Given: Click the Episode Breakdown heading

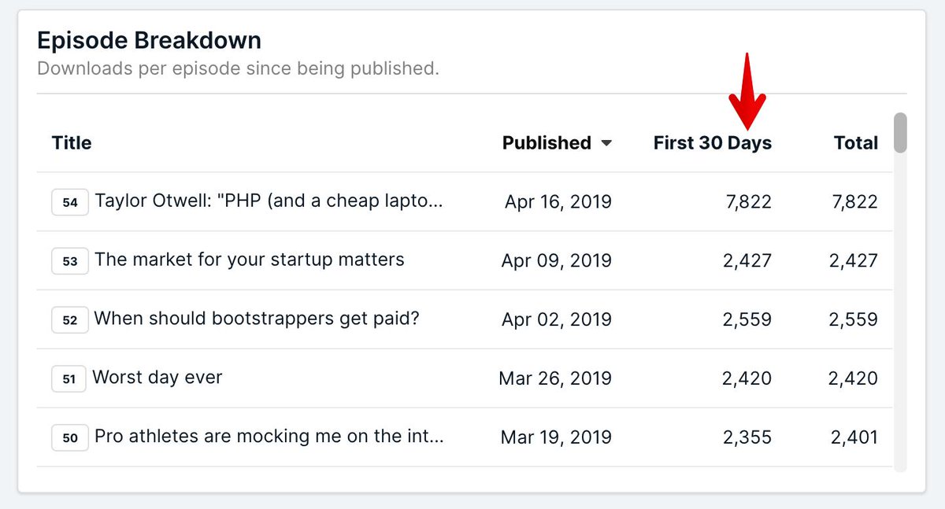Looking at the screenshot, I should tap(150, 40).
